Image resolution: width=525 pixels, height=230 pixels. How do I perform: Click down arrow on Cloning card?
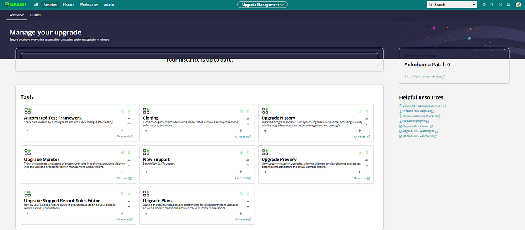coord(248,124)
